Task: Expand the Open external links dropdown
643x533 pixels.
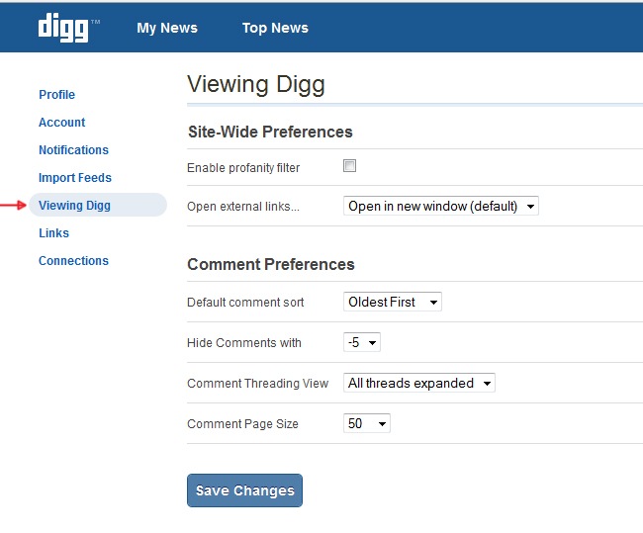Action: click(x=441, y=206)
